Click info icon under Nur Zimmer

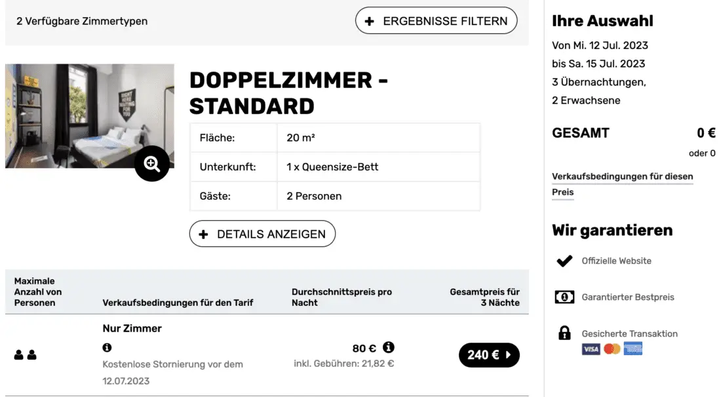[x=107, y=348]
